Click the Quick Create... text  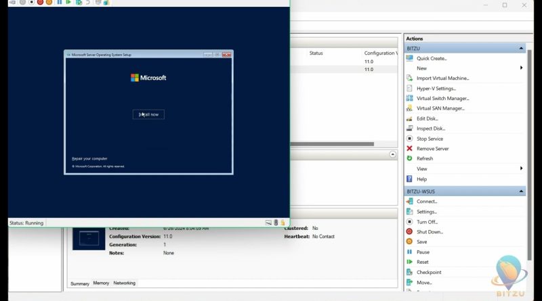point(432,58)
